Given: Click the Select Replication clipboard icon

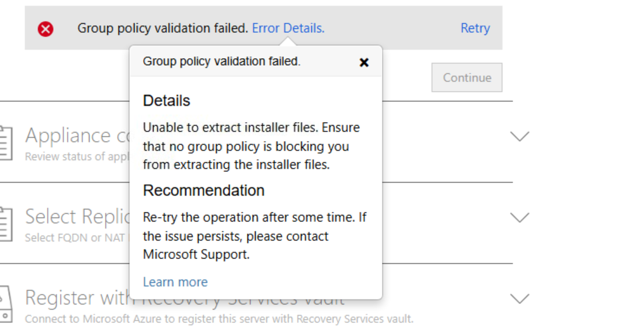Looking at the screenshot, I should click(5, 223).
